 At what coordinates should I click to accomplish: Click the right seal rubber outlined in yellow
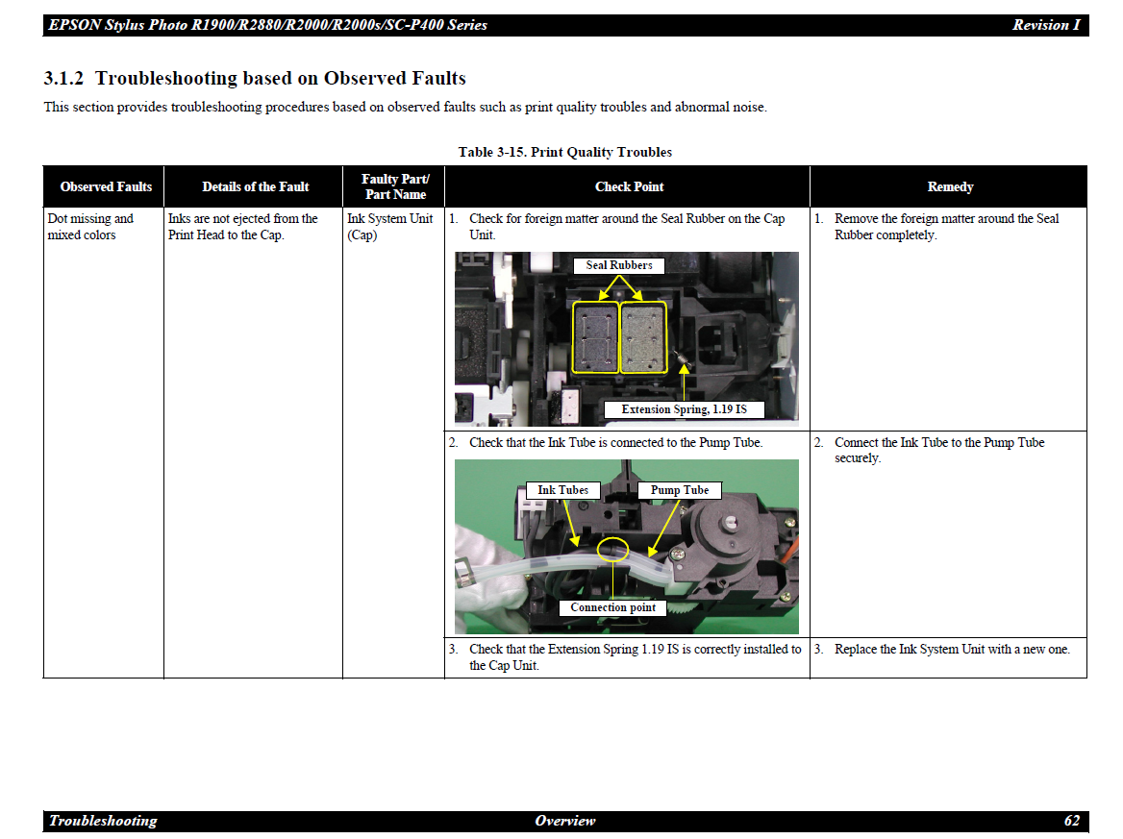[642, 337]
